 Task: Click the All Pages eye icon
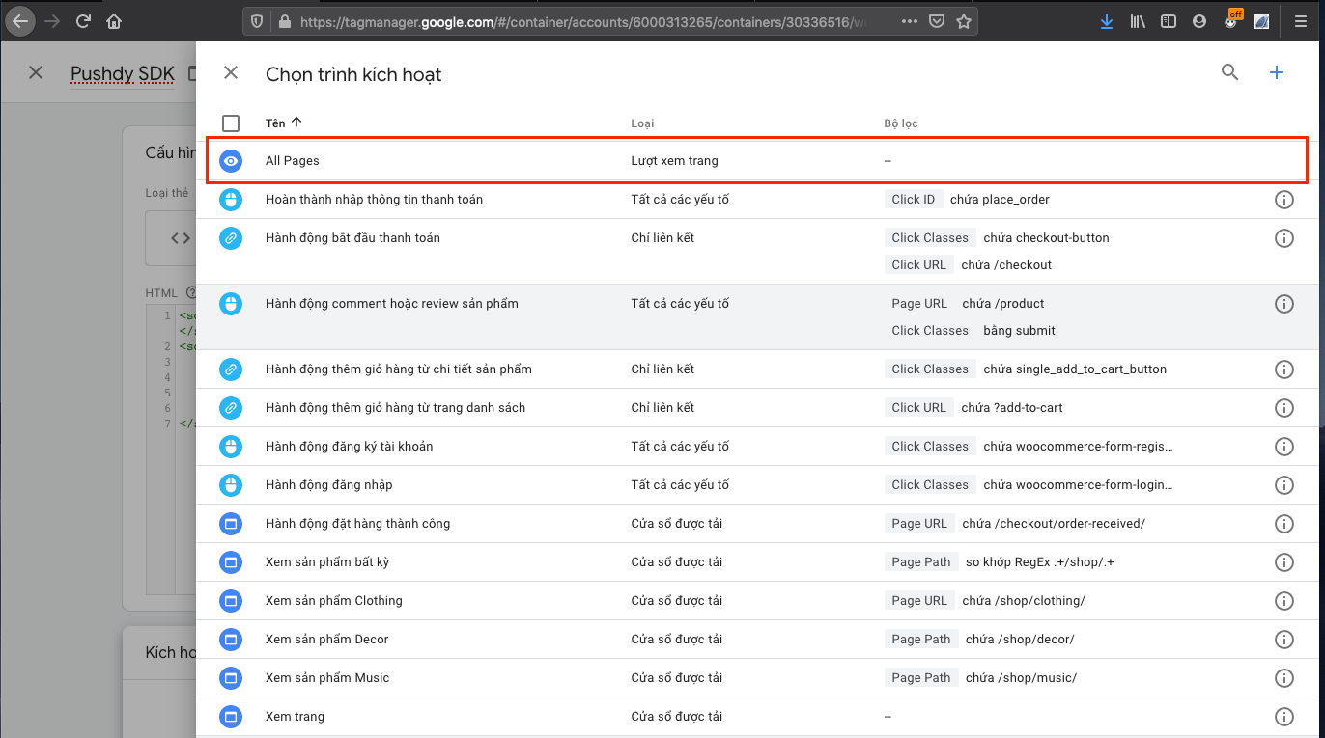[x=230, y=161]
